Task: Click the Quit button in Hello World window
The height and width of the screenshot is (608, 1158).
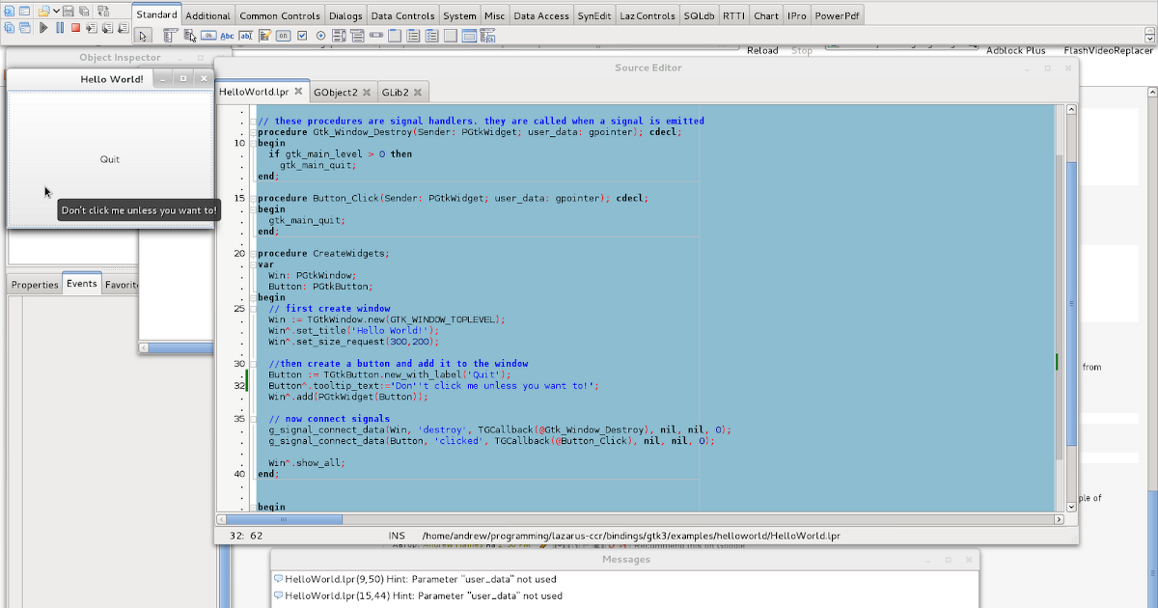Action: [x=110, y=159]
